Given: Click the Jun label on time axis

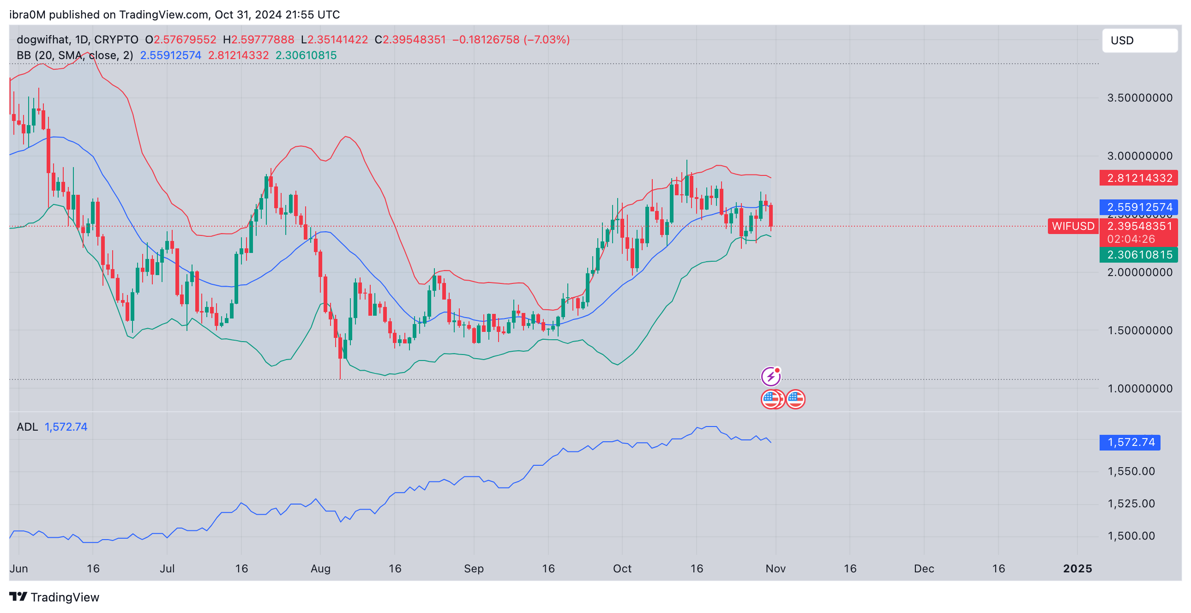Looking at the screenshot, I should 19,569.
